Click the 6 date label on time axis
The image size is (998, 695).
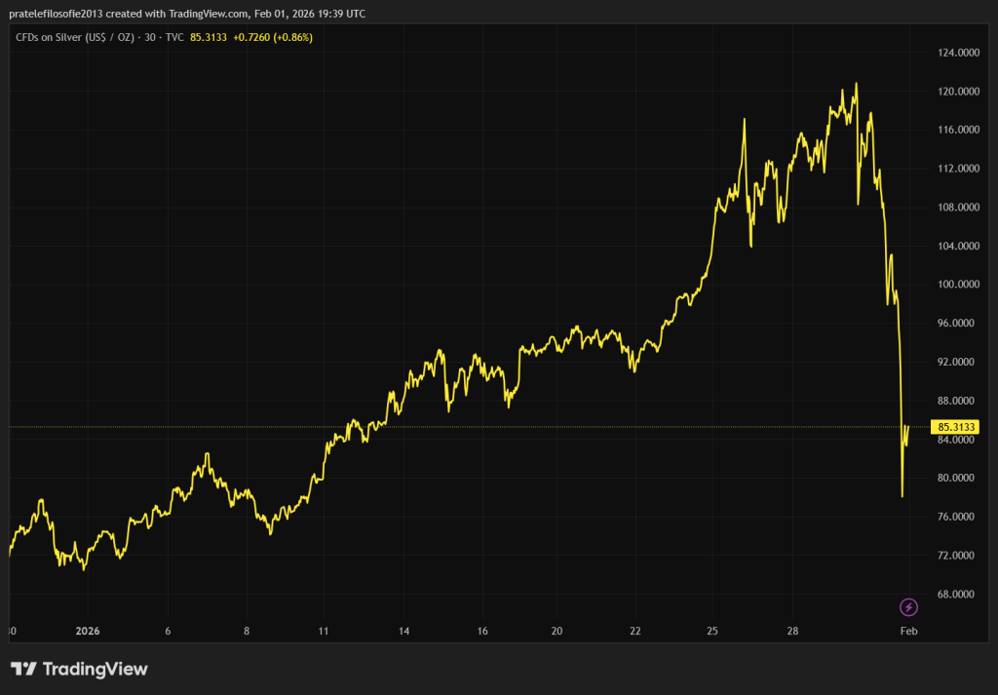click(x=169, y=631)
